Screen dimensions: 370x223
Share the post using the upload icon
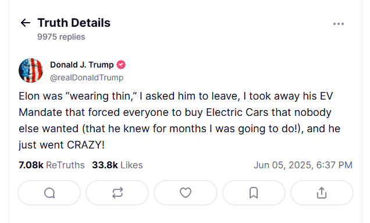(x=322, y=193)
